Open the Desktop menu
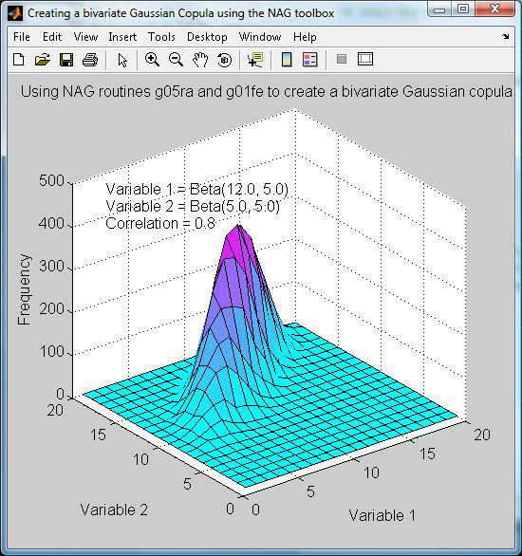This screenshot has height=556, width=522. (207, 36)
